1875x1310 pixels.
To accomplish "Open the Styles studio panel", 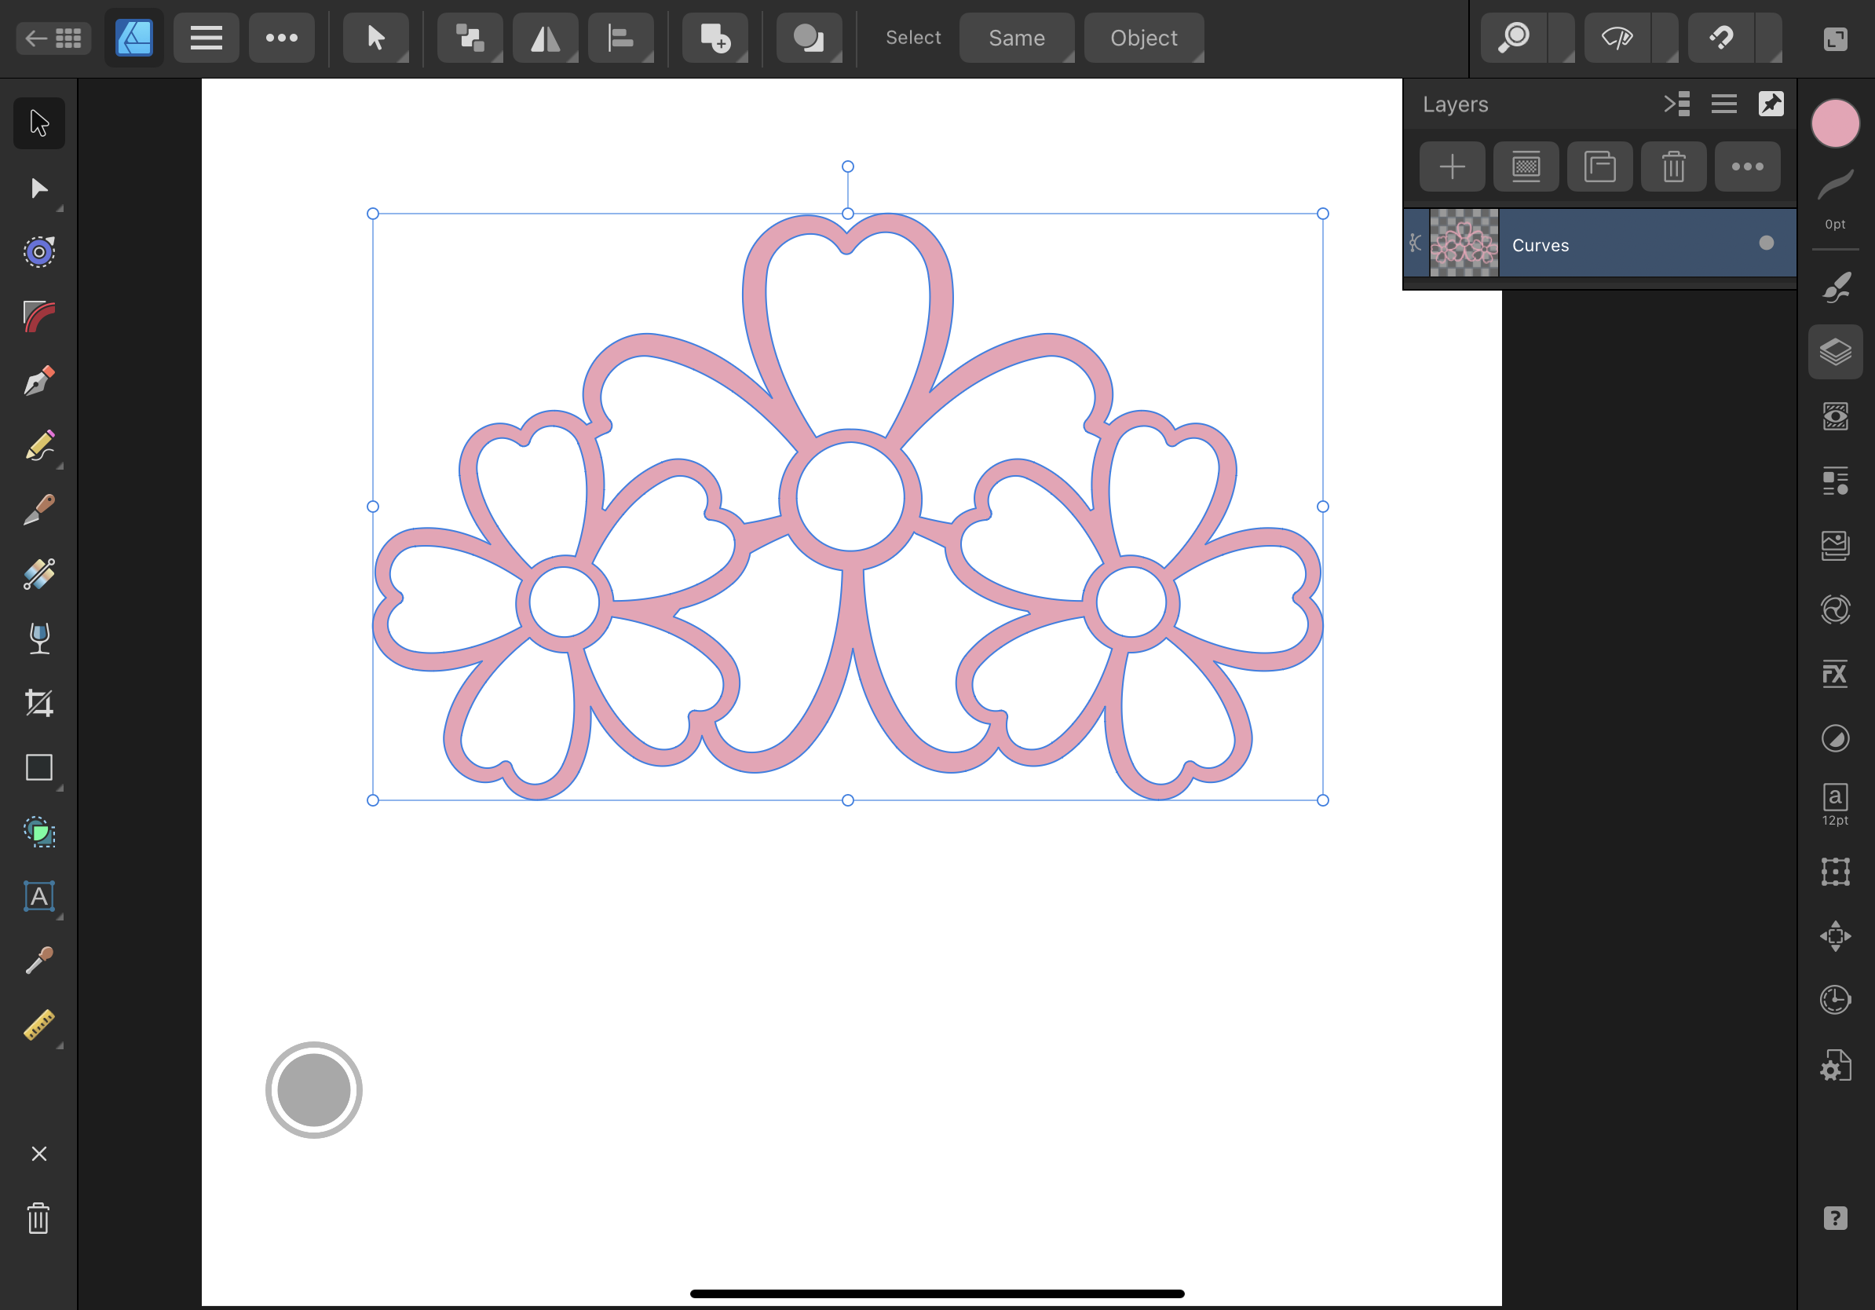I will point(1835,481).
